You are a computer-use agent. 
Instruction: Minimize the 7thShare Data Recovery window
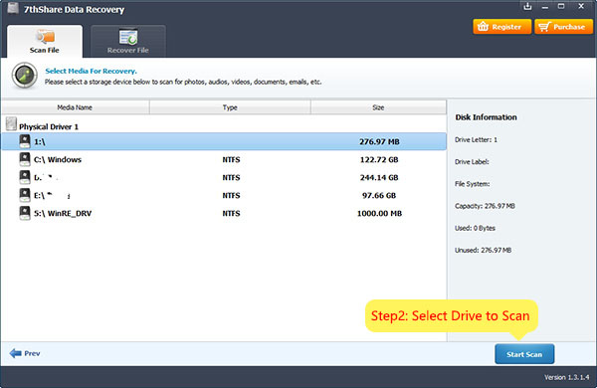[545, 7]
